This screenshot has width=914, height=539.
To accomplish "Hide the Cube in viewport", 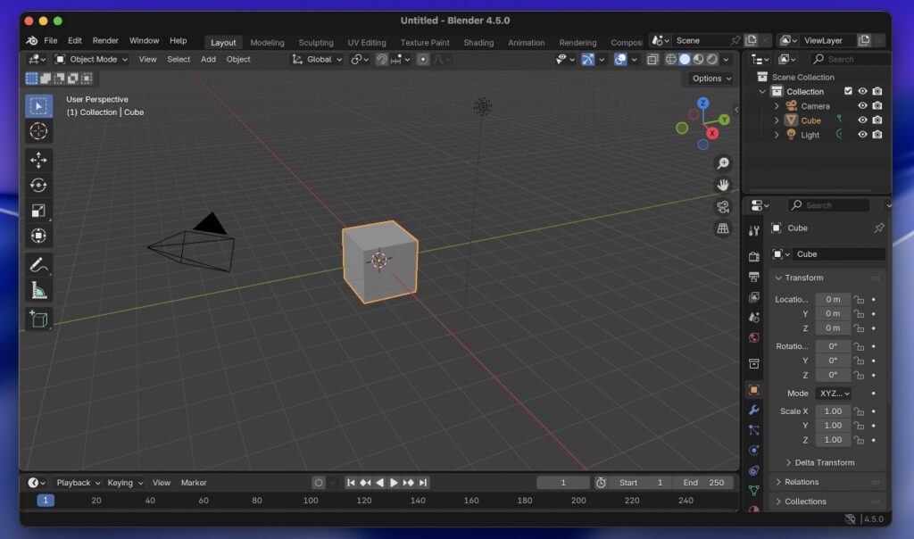I will point(862,120).
